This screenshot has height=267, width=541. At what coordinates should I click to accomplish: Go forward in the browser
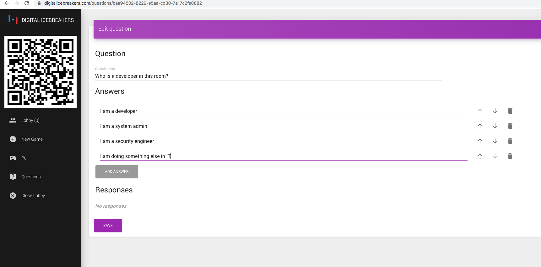point(17,3)
